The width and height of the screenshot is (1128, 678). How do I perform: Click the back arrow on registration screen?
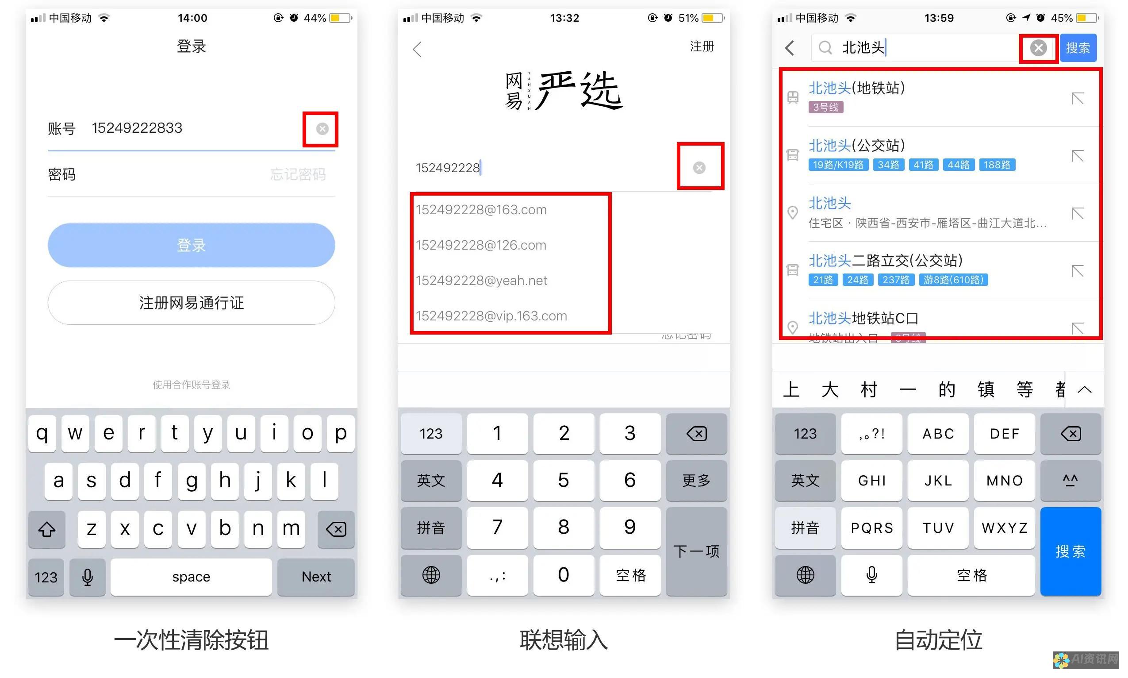418,46
